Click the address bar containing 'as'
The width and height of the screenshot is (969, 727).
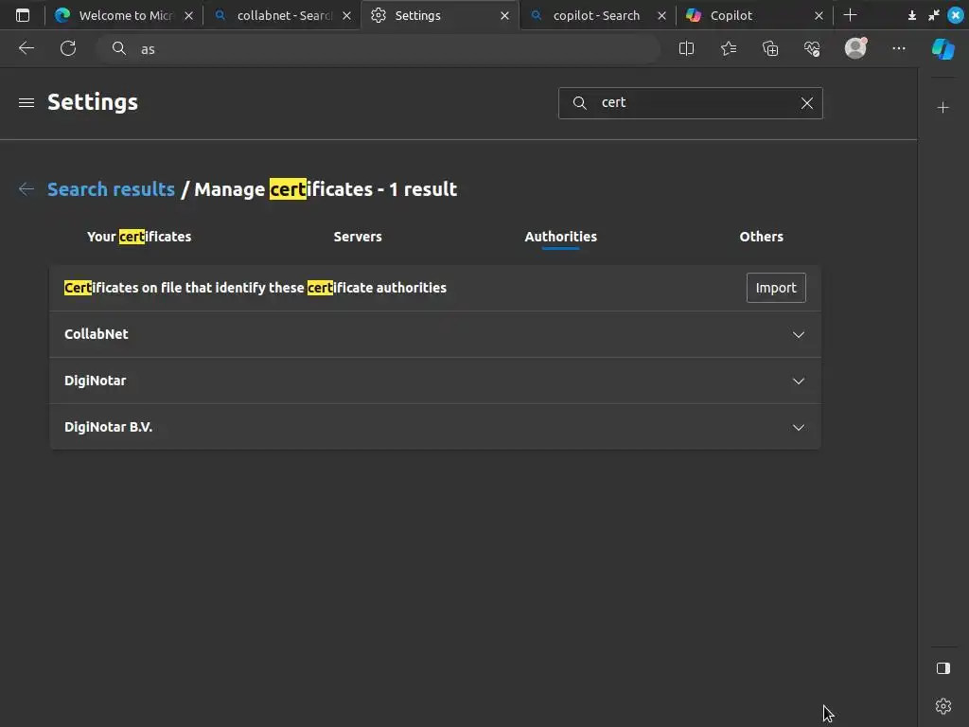pyautogui.click(x=379, y=49)
